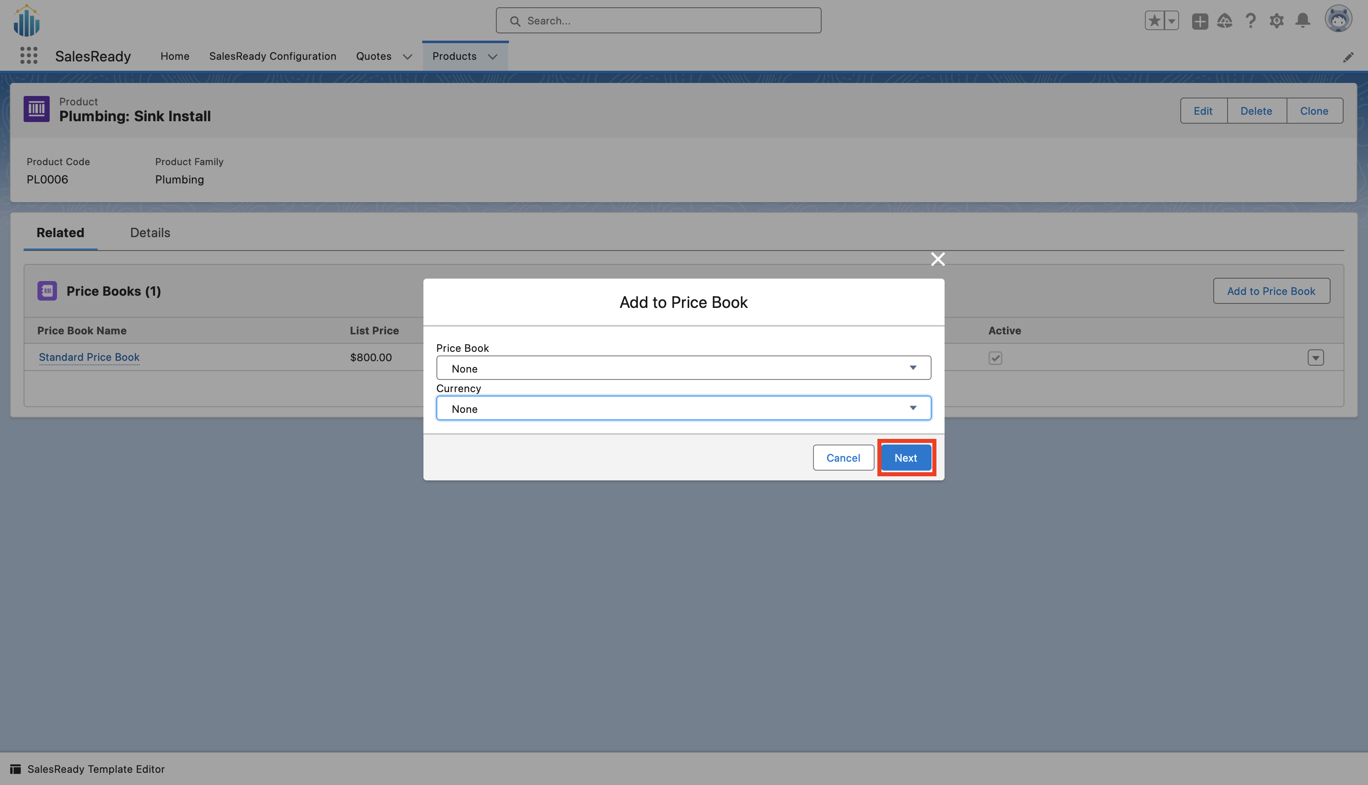Screen dimensions: 1368x785
Task: Open the Currency dropdown
Action: point(683,409)
